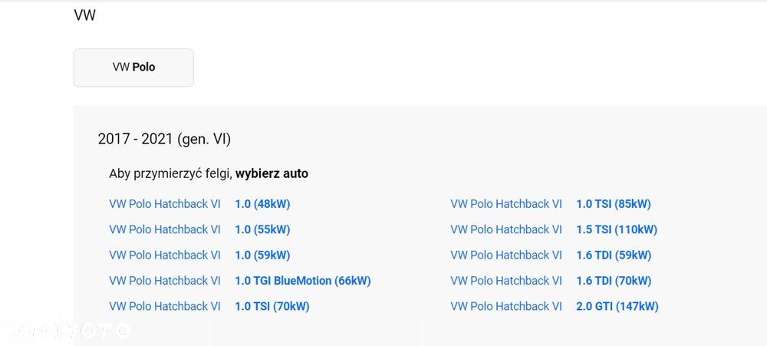Click the OTOMOTO watermark logo

tap(67, 330)
